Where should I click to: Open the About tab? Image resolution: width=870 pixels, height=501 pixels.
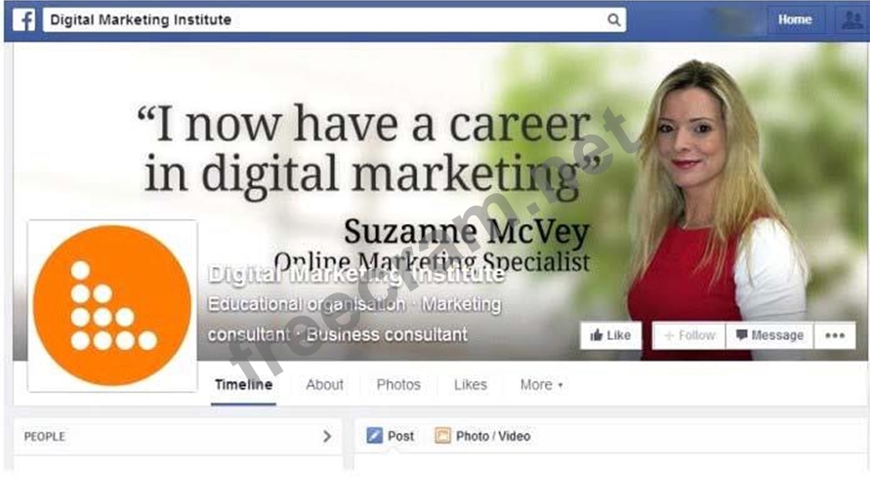coord(324,385)
